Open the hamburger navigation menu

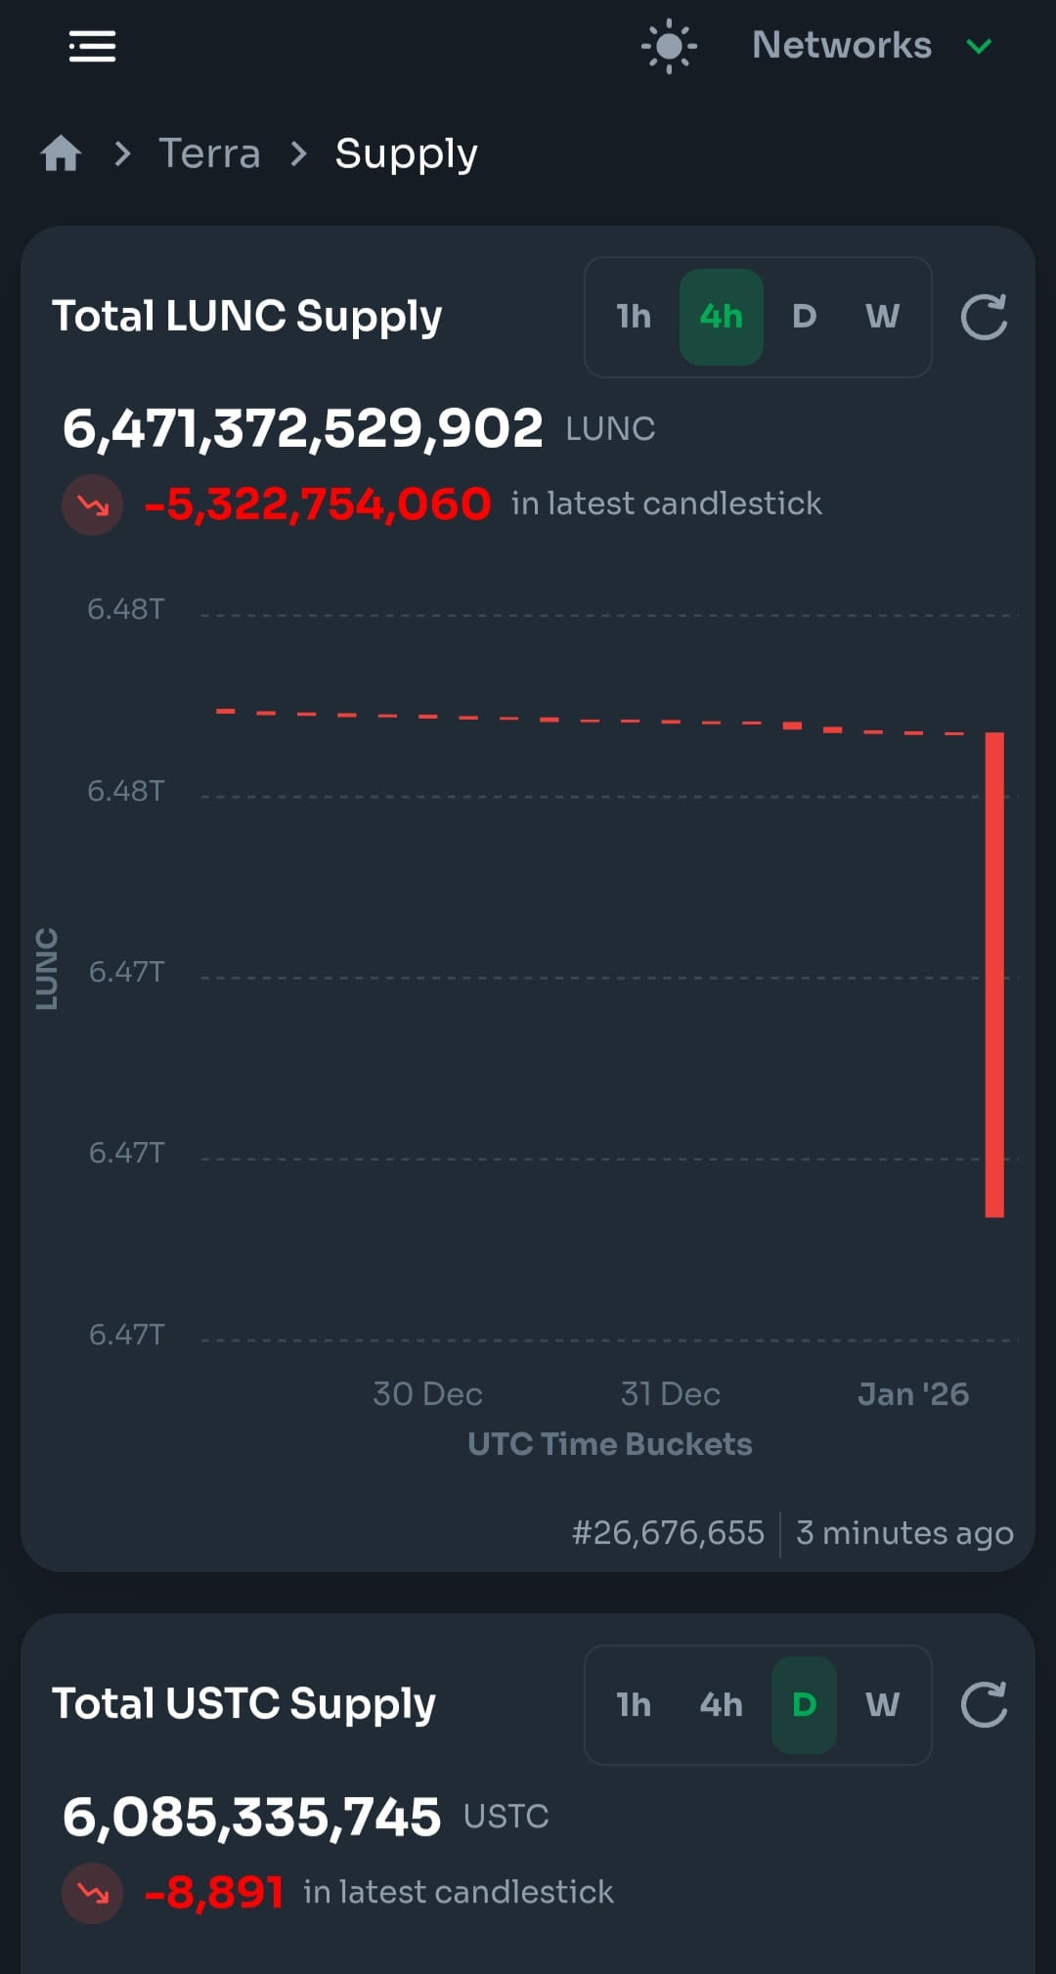[92, 46]
